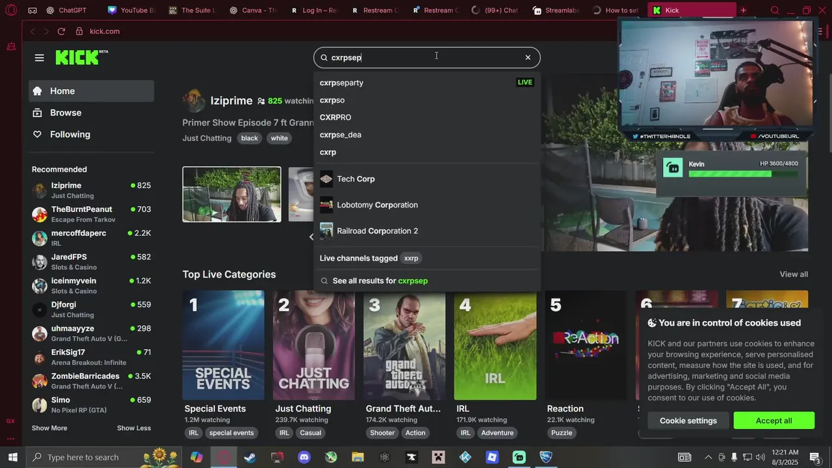The width and height of the screenshot is (832, 468).
Task: Open Discord from the taskbar
Action: click(304, 457)
